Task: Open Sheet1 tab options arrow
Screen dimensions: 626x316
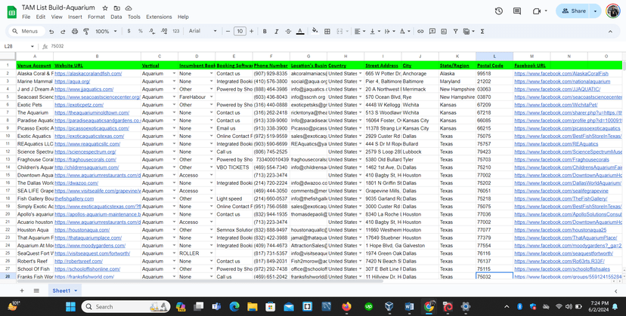Action: 76,291
